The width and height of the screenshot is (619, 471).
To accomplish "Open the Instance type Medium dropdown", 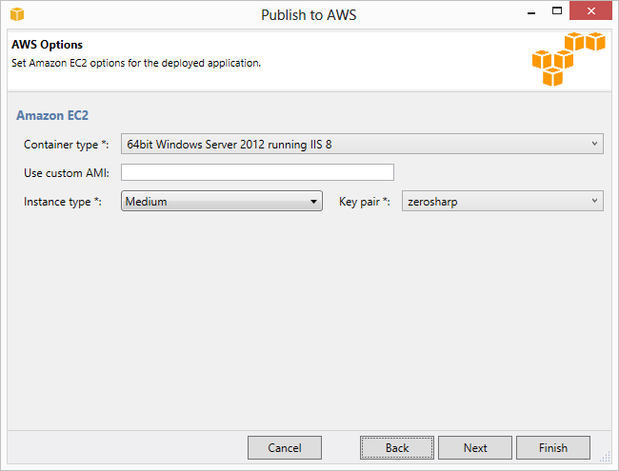I will pos(222,201).
